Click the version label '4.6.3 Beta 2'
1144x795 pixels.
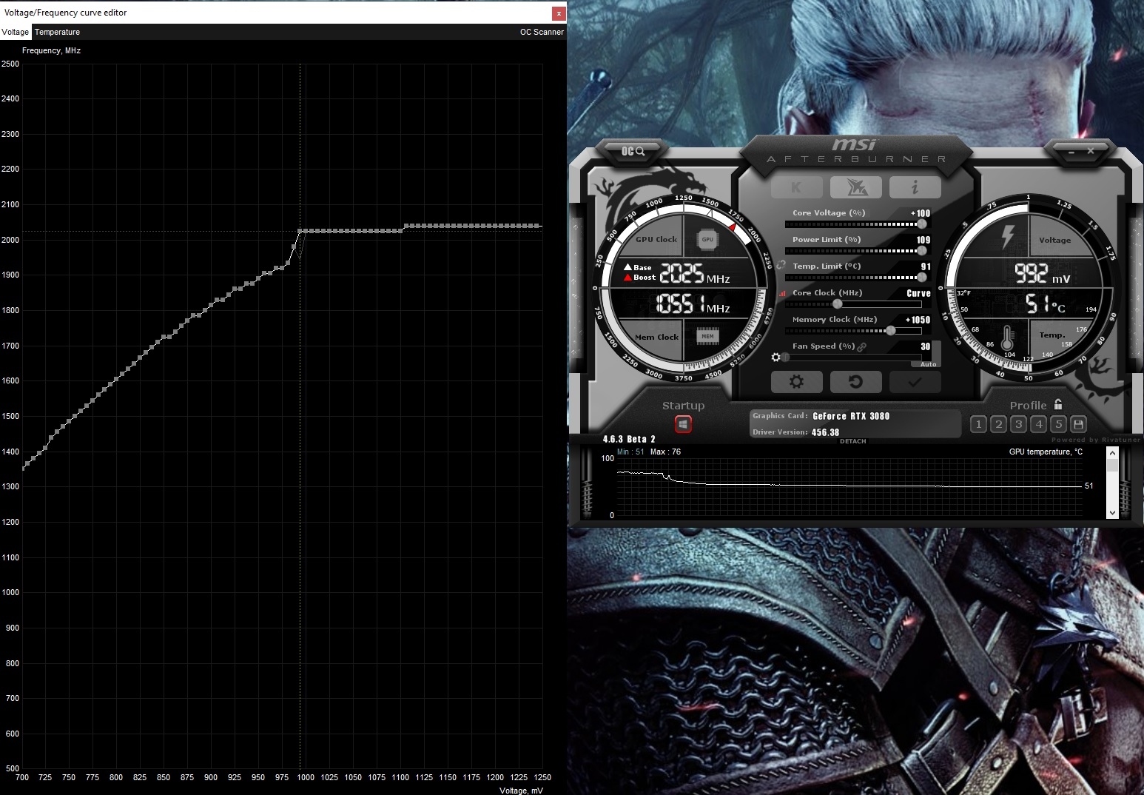(629, 439)
